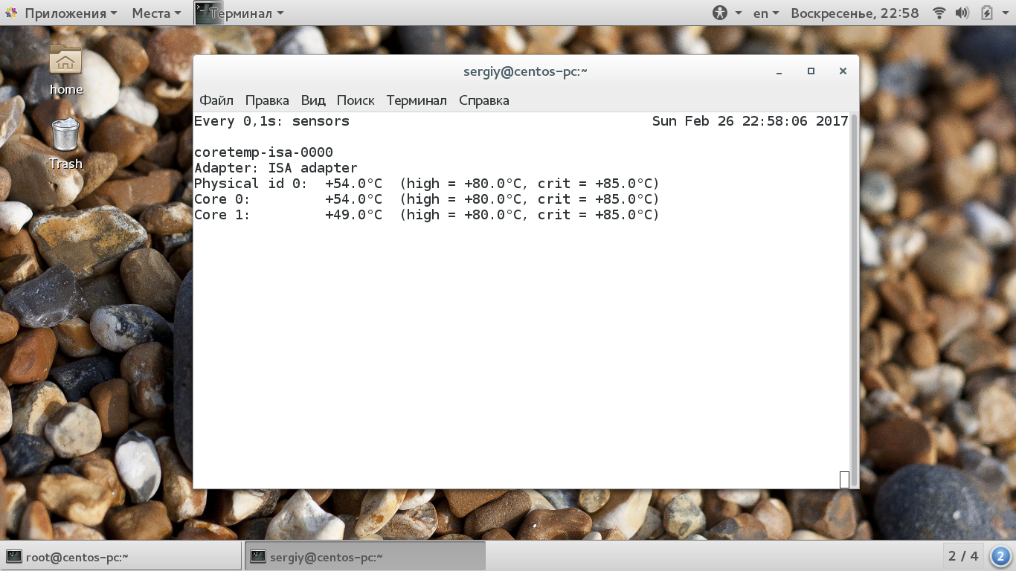1016x571 pixels.
Task: Click the accessibility icon in top panel
Action: coord(719,13)
